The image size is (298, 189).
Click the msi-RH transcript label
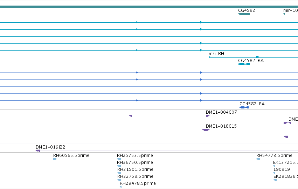[x=216, y=54]
